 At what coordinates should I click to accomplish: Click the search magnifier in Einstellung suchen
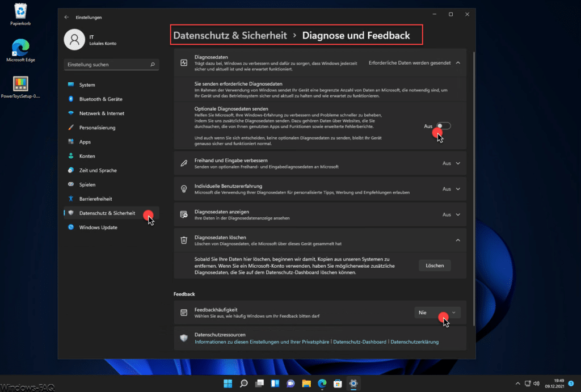click(x=152, y=65)
